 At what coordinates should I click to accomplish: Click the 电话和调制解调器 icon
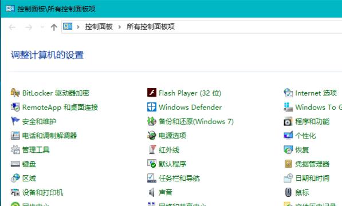15,136
